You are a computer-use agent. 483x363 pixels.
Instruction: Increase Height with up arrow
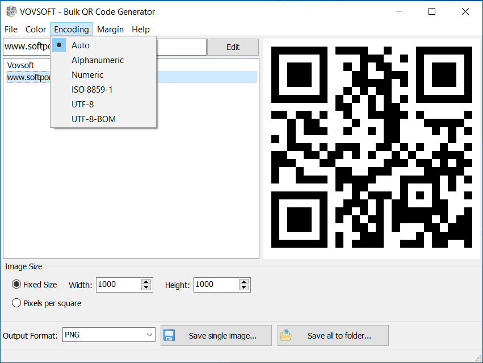(243, 282)
